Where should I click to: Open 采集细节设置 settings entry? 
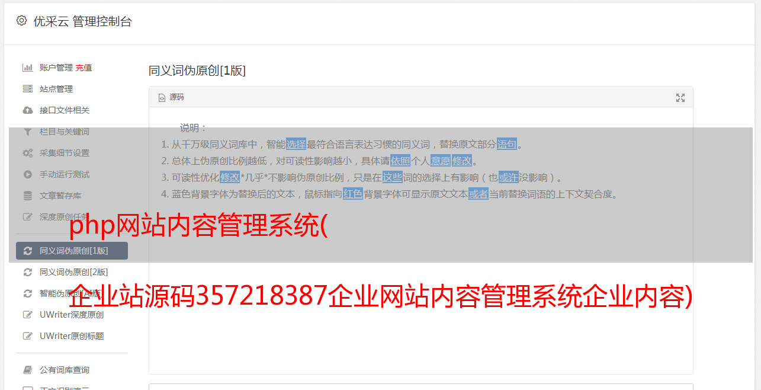click(x=65, y=153)
